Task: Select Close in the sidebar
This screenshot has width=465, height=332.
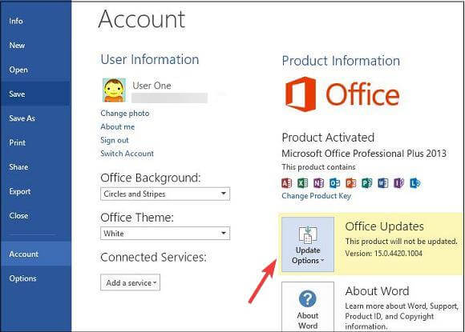Action: tap(35, 215)
